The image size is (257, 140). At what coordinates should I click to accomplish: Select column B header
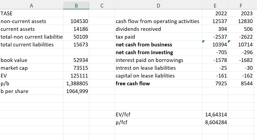pyautogui.click(x=76, y=5)
